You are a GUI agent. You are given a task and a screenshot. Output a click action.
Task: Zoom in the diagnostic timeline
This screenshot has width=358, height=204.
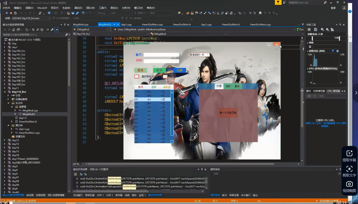pyautogui.click(x=322, y=30)
